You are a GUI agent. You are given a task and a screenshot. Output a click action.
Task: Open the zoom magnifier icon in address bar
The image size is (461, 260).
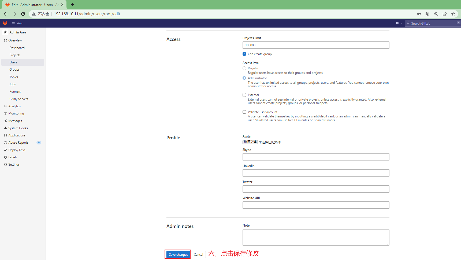pos(436,14)
